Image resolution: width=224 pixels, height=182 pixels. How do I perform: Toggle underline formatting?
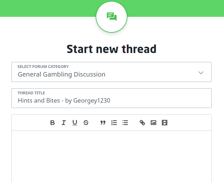(75, 123)
